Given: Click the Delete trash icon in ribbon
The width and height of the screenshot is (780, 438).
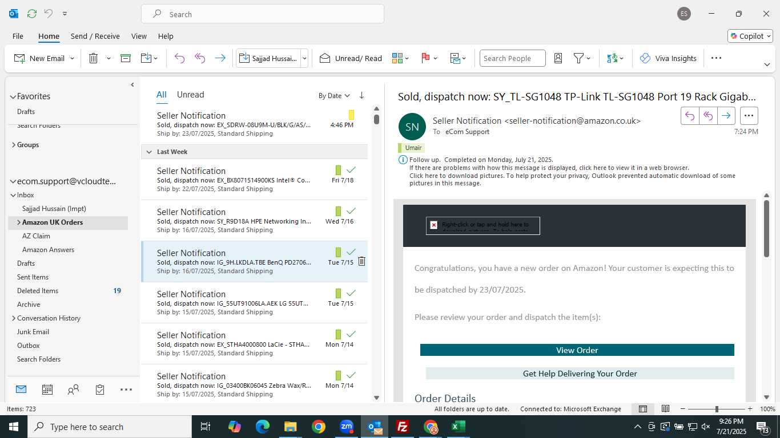Looking at the screenshot, I should pos(94,58).
